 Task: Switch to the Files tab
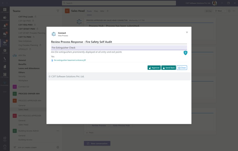(96, 11)
